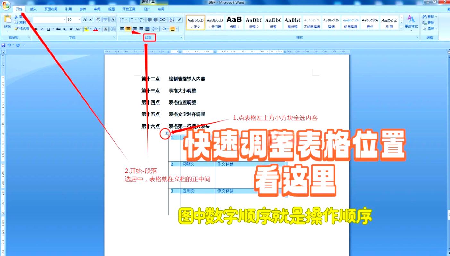450x256 pixels.
Task: Open the Phonetic Guide (拼音) tool
Action: tap(106, 20)
